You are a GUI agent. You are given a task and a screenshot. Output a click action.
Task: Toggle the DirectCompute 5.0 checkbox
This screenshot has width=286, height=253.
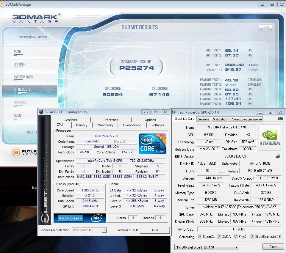tap(252, 236)
